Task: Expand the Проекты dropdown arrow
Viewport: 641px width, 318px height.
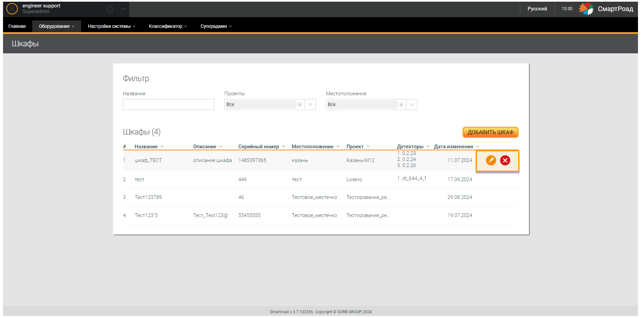Action: pyautogui.click(x=310, y=105)
